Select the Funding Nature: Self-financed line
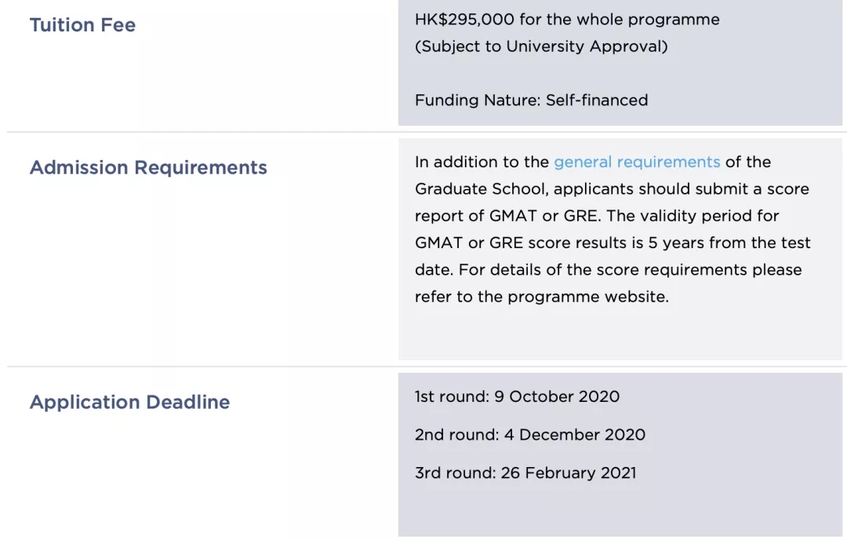847x540 pixels. pos(531,100)
